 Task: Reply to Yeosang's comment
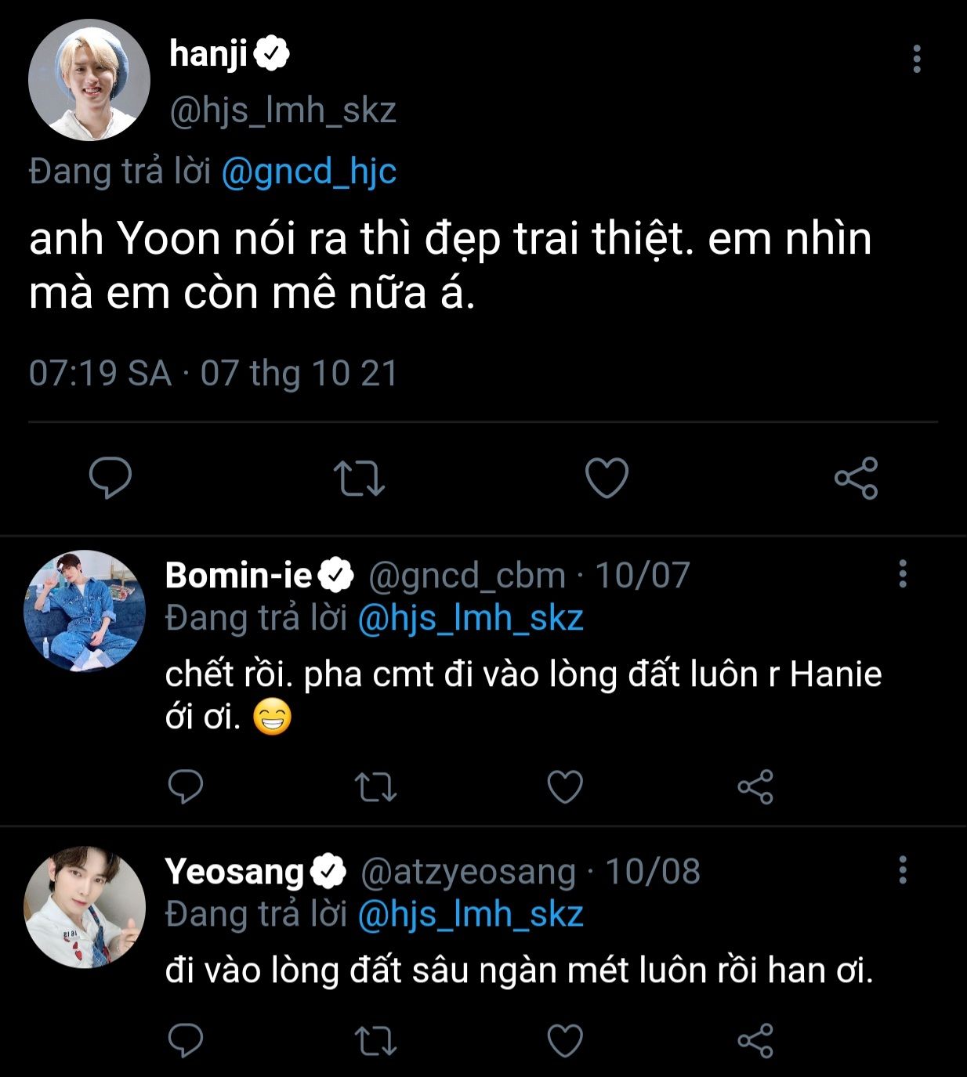tap(186, 1040)
